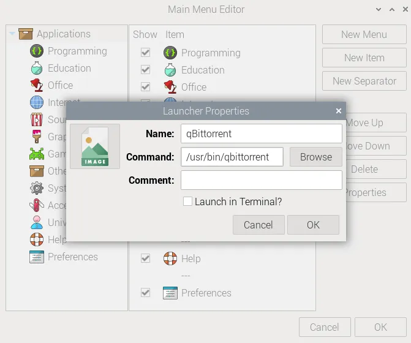Click the Show column header
The width and height of the screenshot is (411, 343).
[145, 34]
